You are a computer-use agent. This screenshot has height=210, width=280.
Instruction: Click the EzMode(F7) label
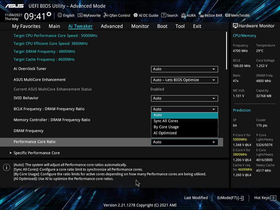[x=227, y=198]
